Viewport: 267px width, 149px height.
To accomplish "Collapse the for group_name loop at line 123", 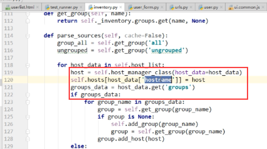I will coord(28,102).
